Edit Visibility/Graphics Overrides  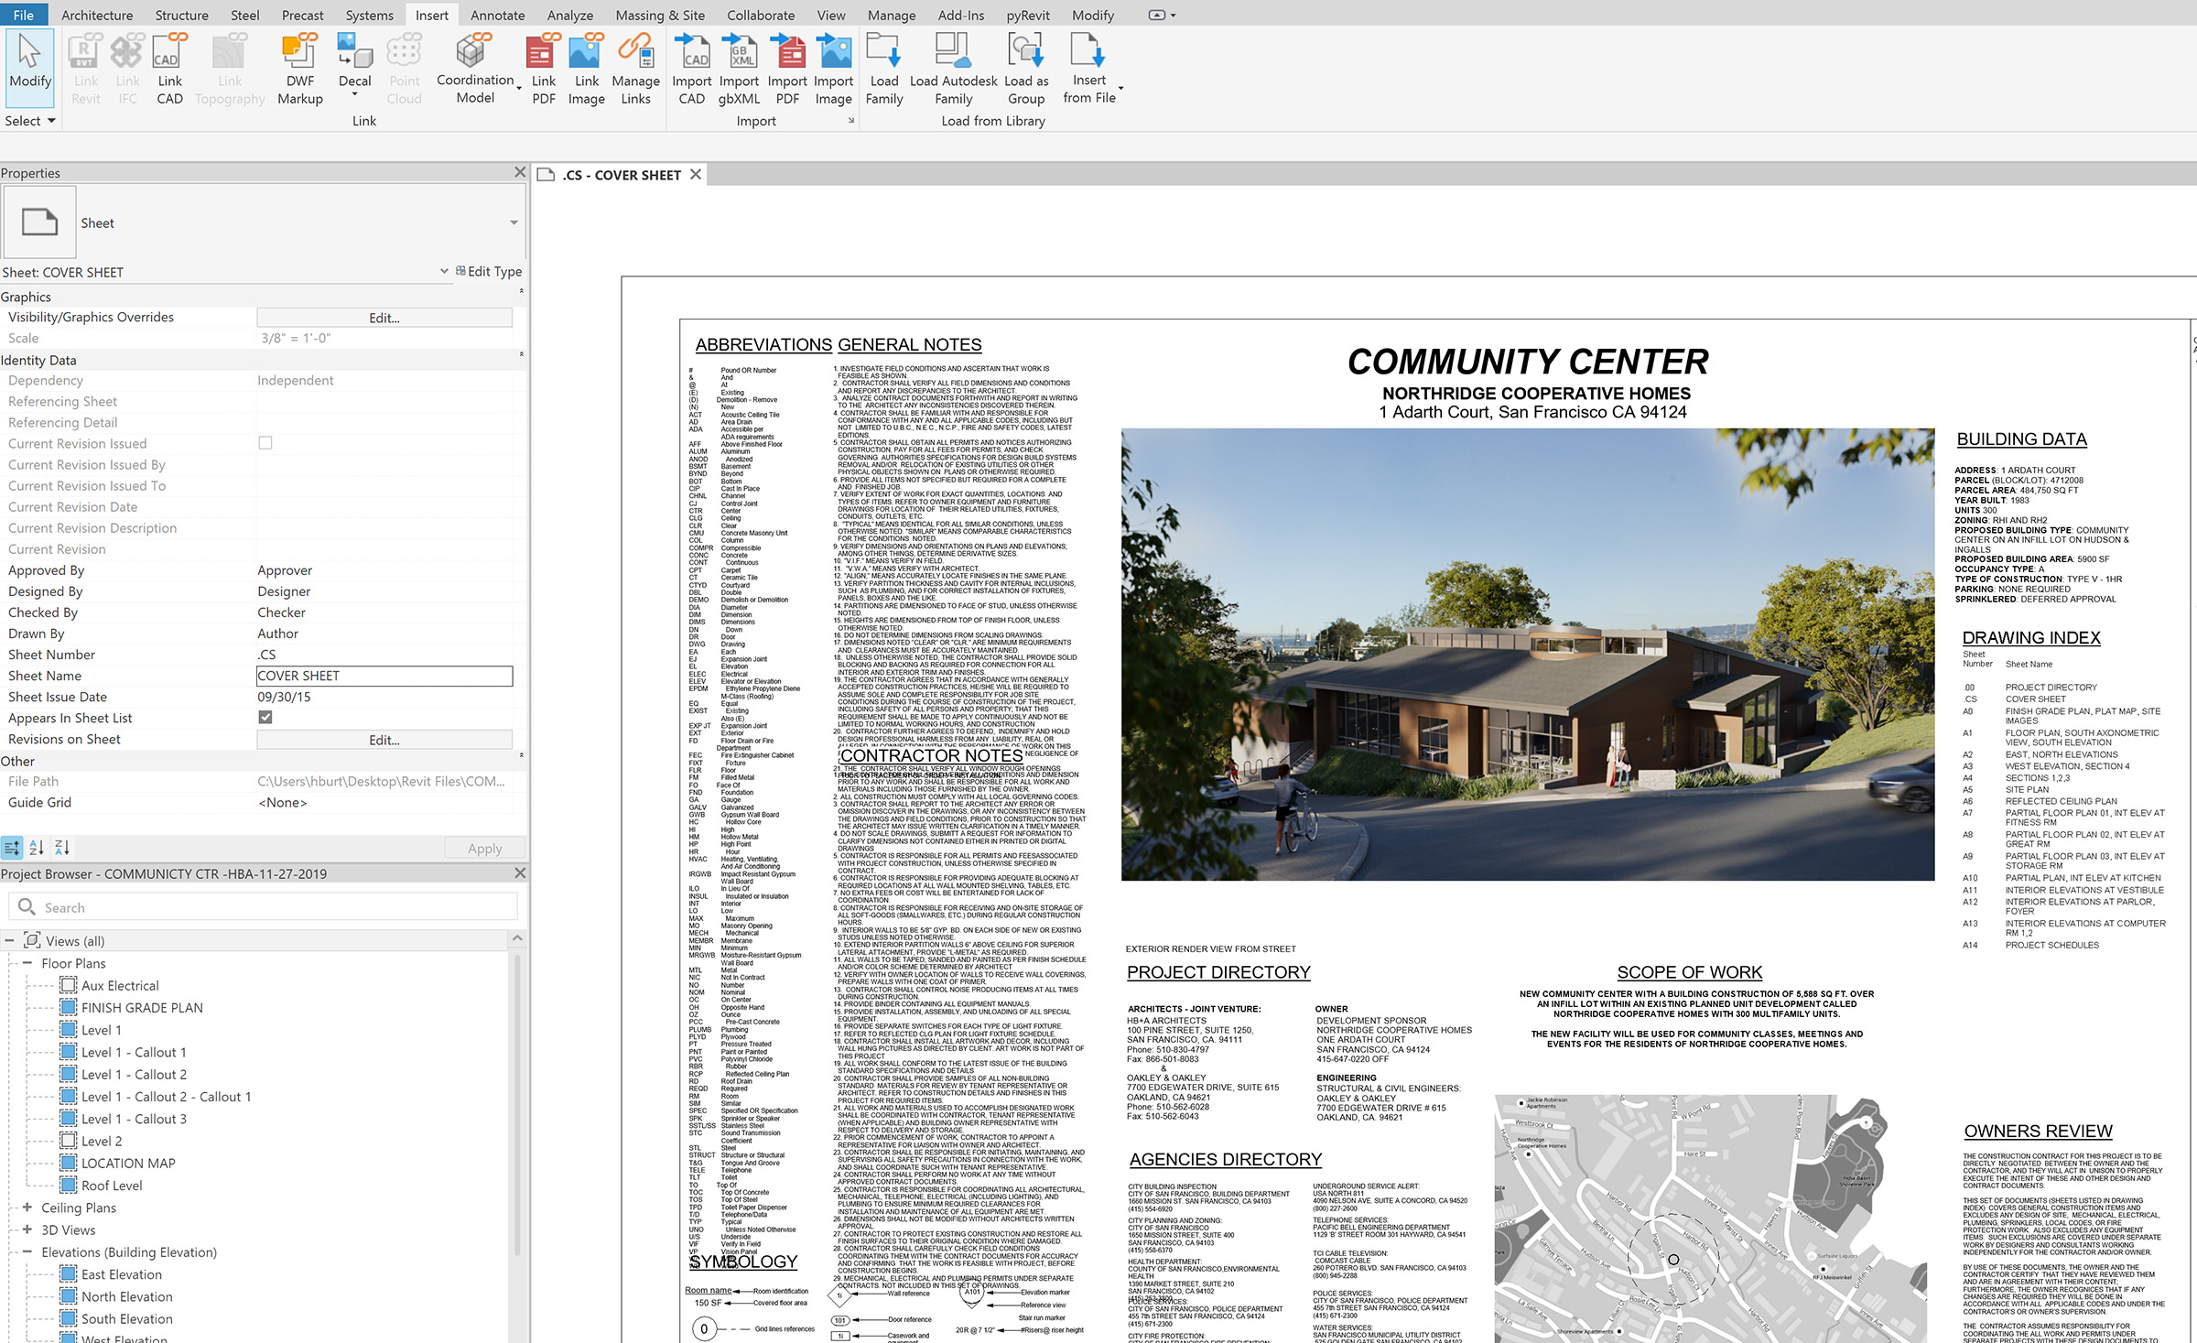[x=384, y=318]
